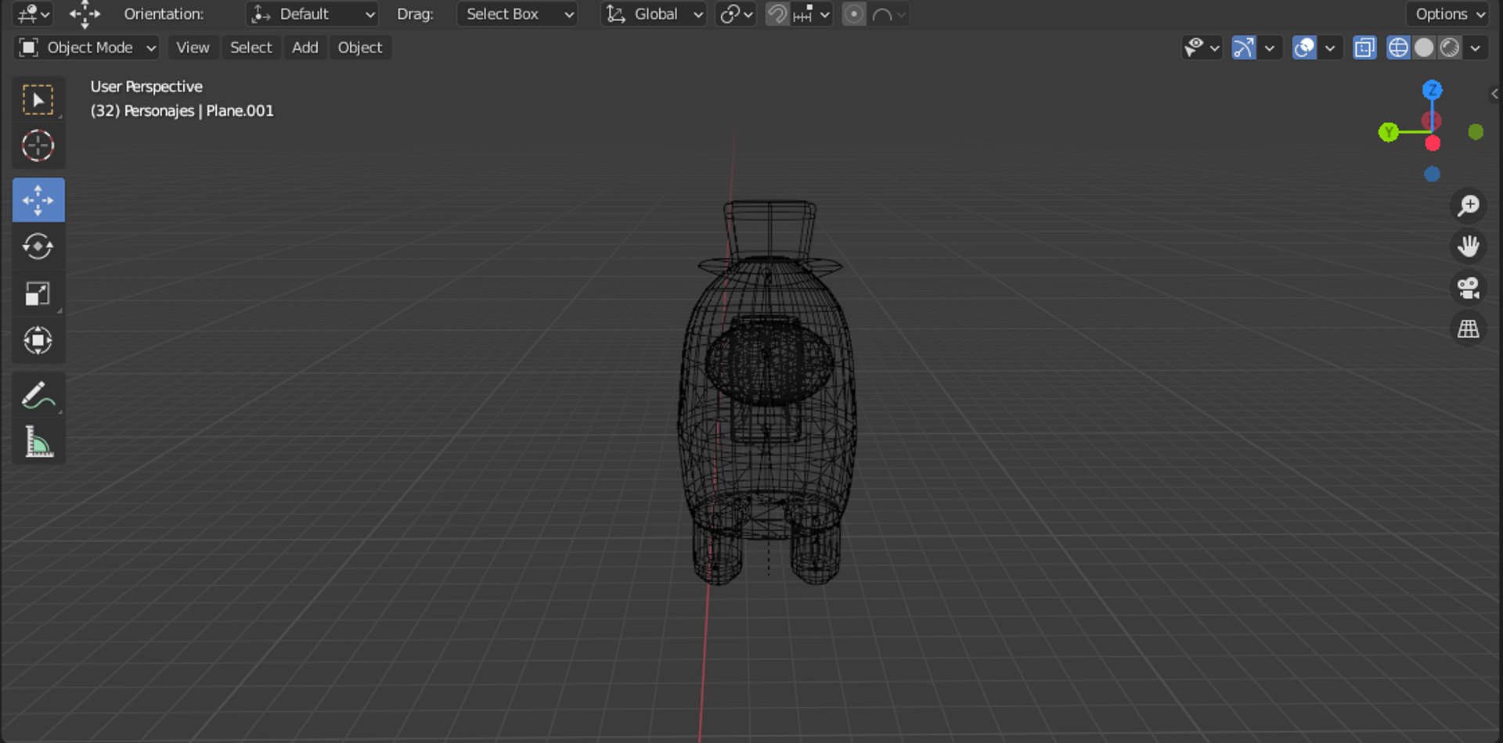1503x743 pixels.
Task: Click the zoom magnifier viewport button
Action: coord(1469,206)
